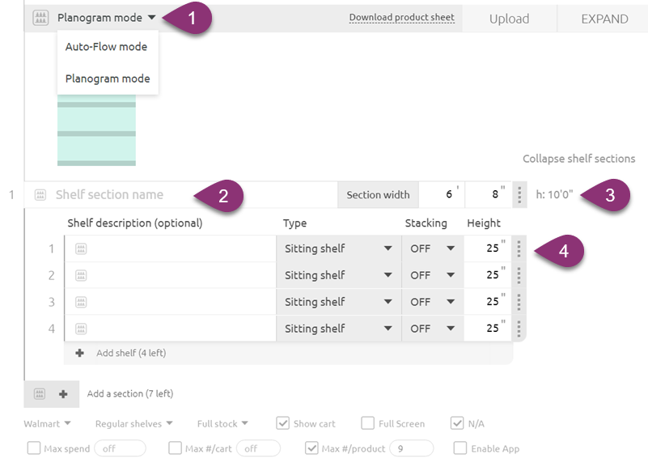Toggle the Show cart checkbox
Image resolution: width=648 pixels, height=467 pixels.
pos(282,423)
